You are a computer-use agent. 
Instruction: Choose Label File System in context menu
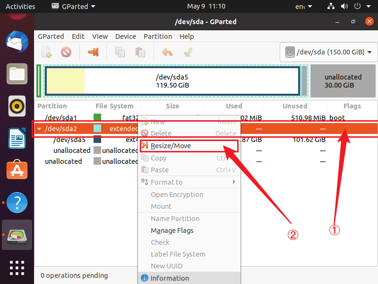189,254
